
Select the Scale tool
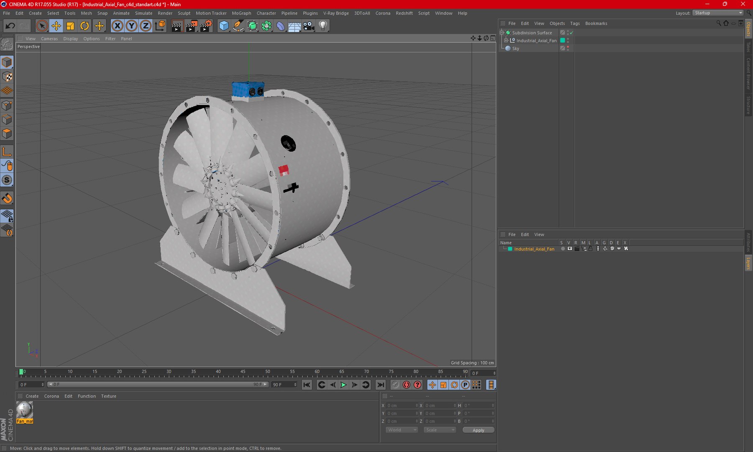point(70,26)
